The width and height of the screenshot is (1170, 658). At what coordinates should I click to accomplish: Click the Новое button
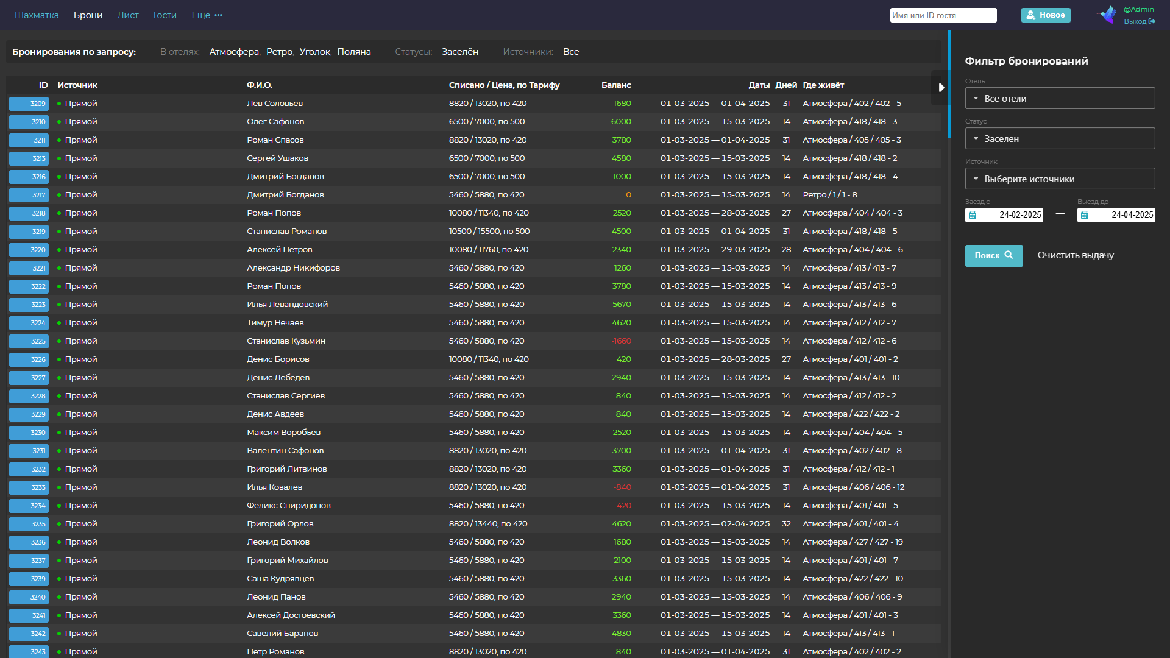coord(1046,15)
